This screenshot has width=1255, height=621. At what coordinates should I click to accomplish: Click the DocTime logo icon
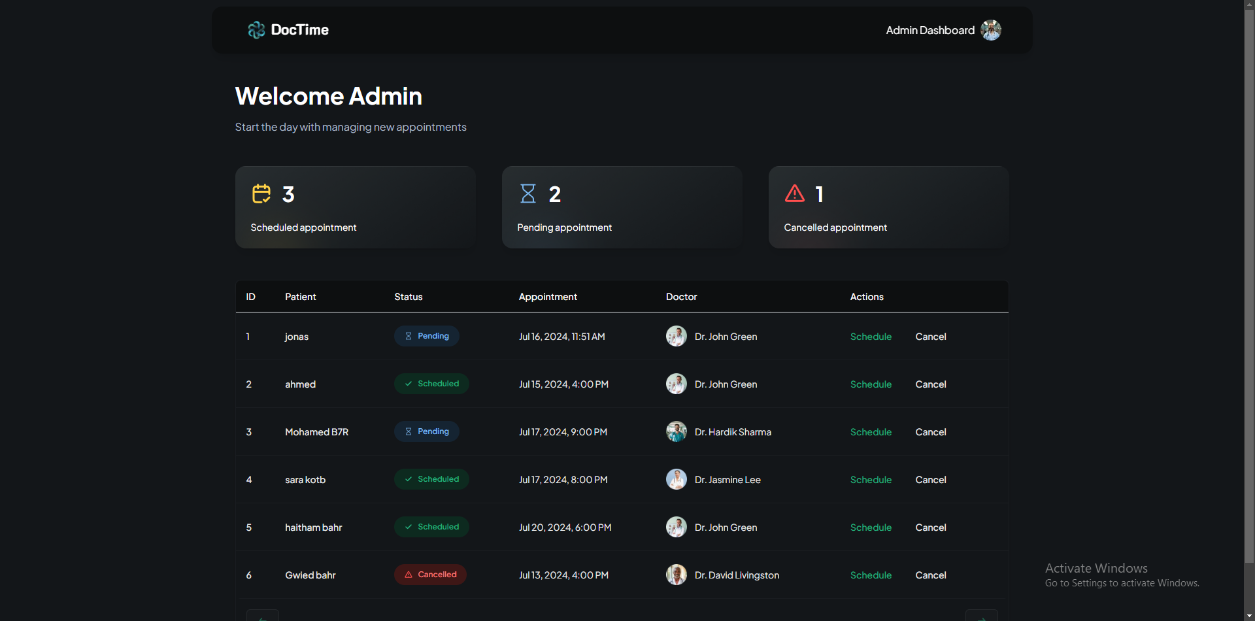pyautogui.click(x=256, y=30)
